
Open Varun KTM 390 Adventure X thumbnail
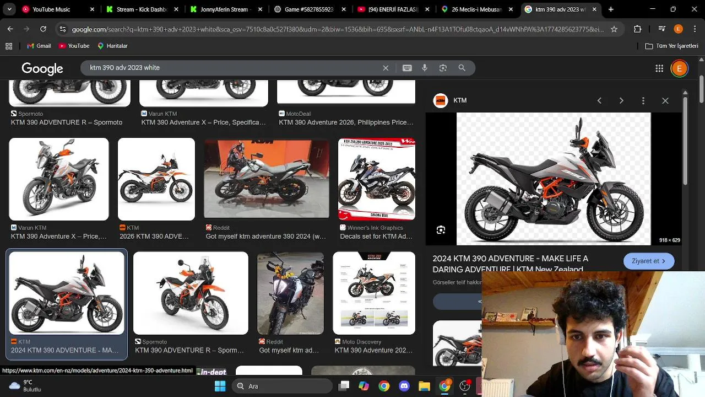59,179
